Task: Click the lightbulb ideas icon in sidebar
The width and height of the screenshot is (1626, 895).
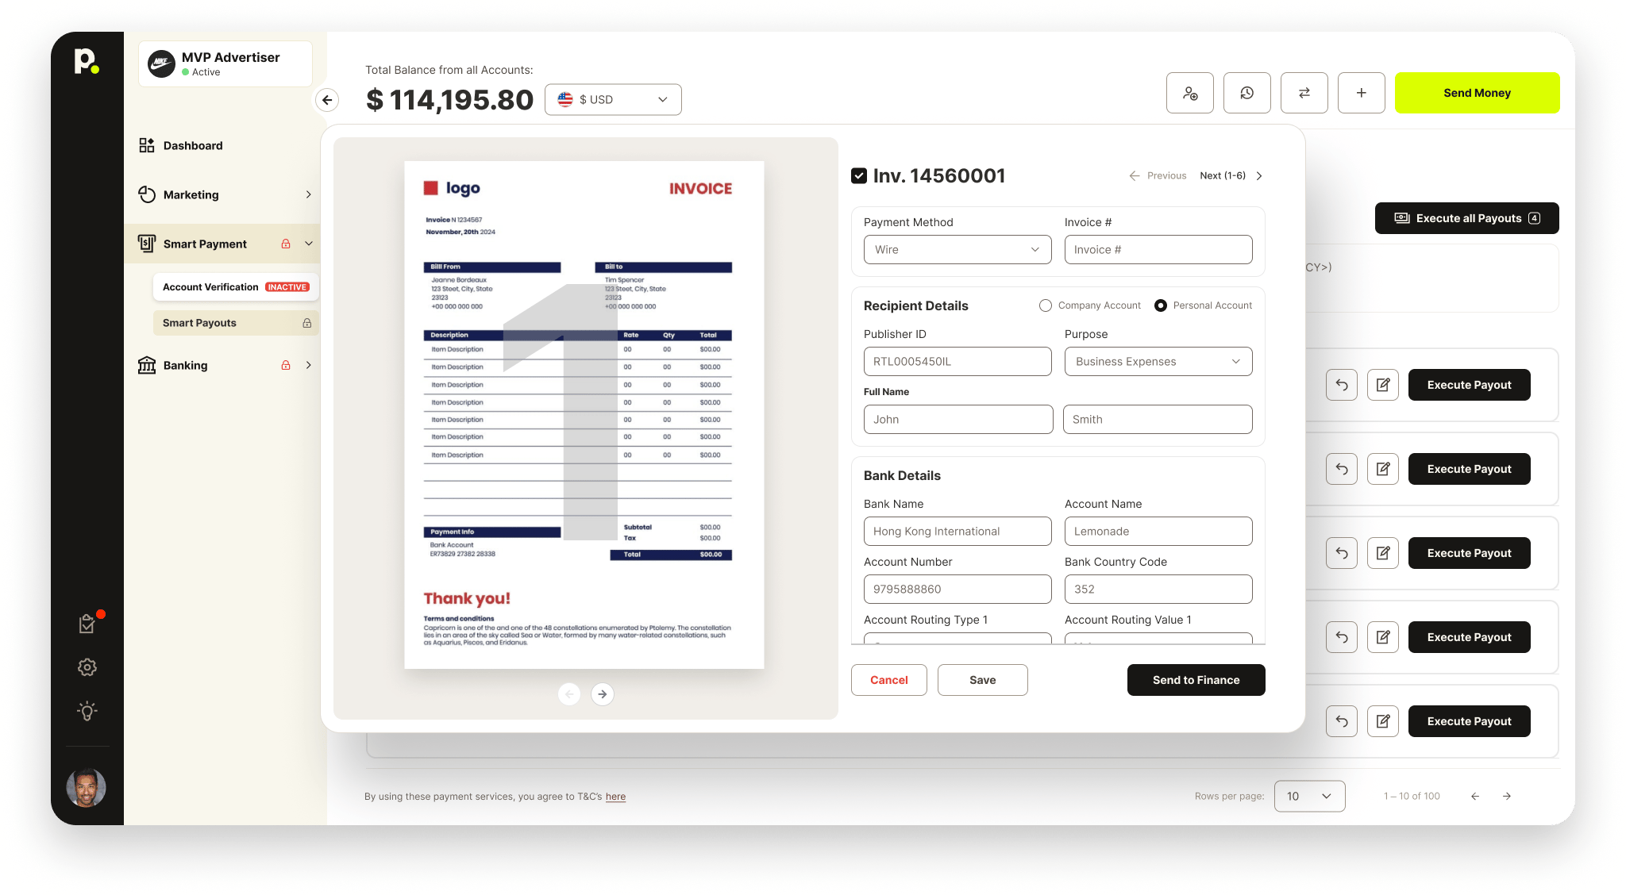Action: pos(87,711)
